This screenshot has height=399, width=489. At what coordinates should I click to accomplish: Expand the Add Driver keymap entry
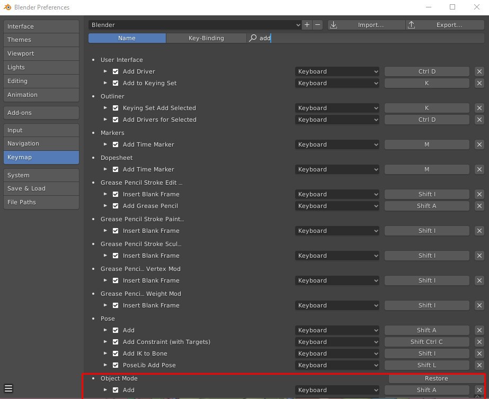105,71
